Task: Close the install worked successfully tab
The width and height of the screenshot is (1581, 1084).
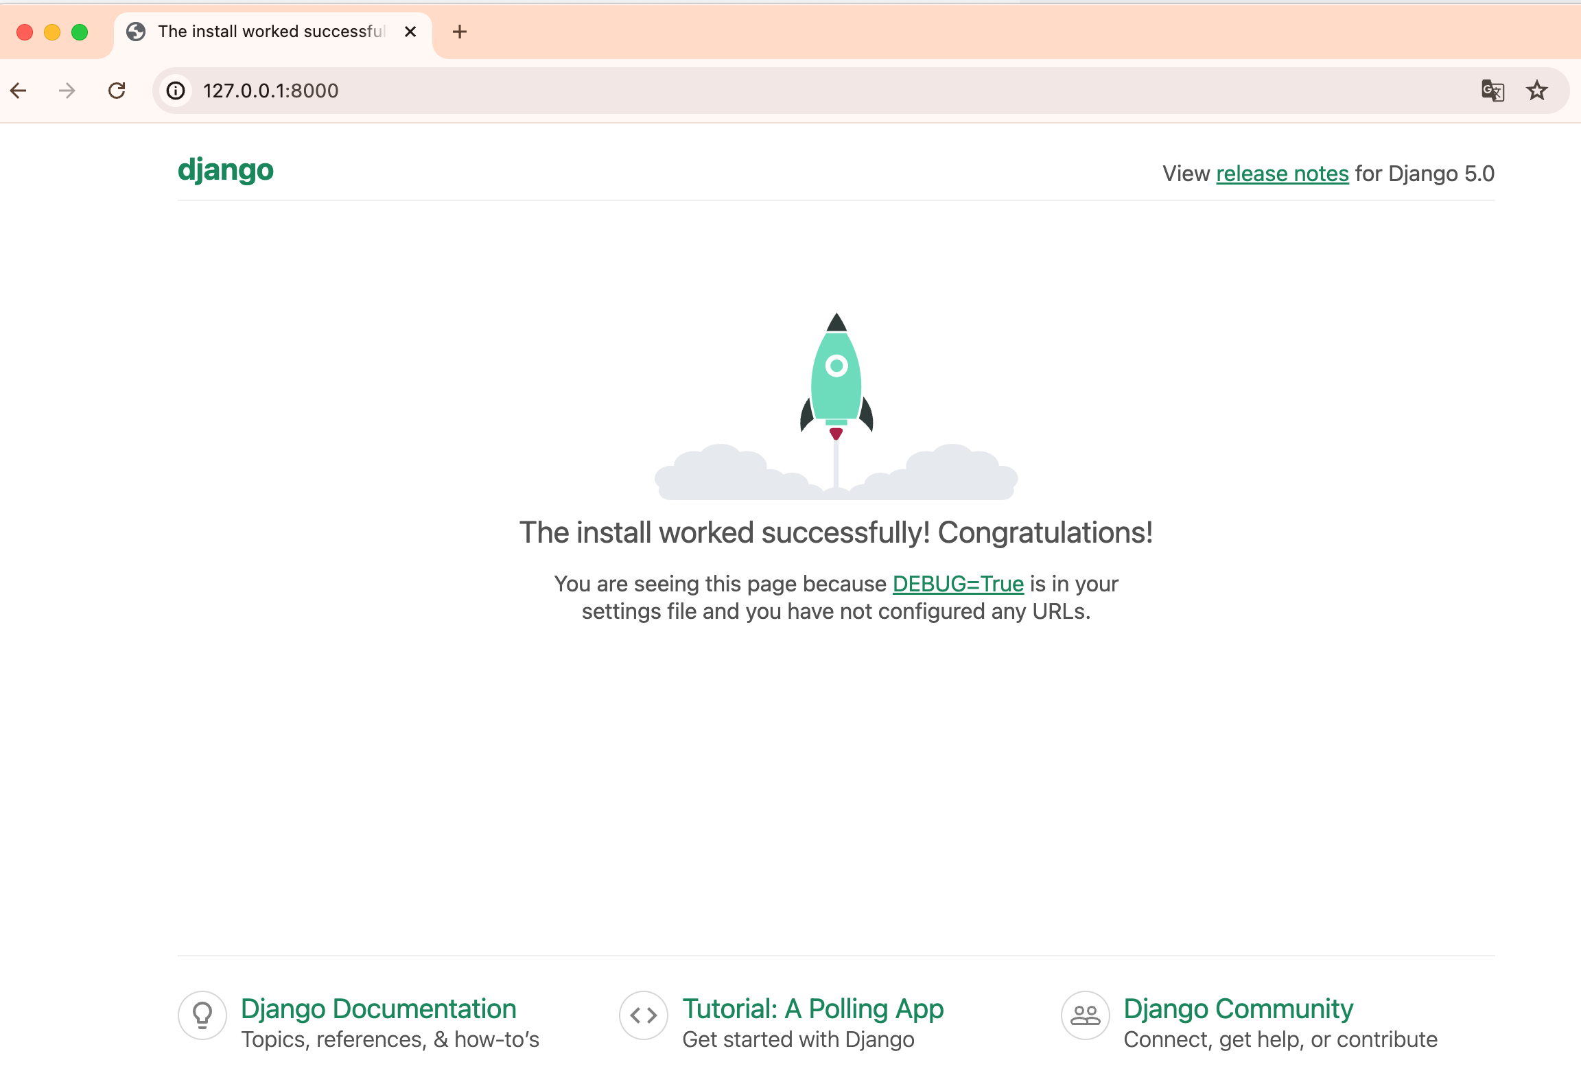Action: point(410,32)
